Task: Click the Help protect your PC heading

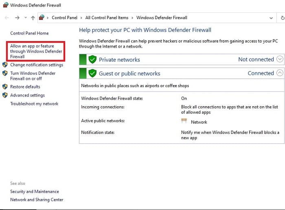Action: pyautogui.click(x=145, y=30)
